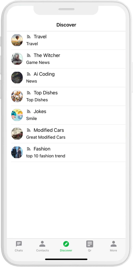Screen dimensions: 133x267
Task: Open the Top Dishes channel entry
Action: coord(68,96)
